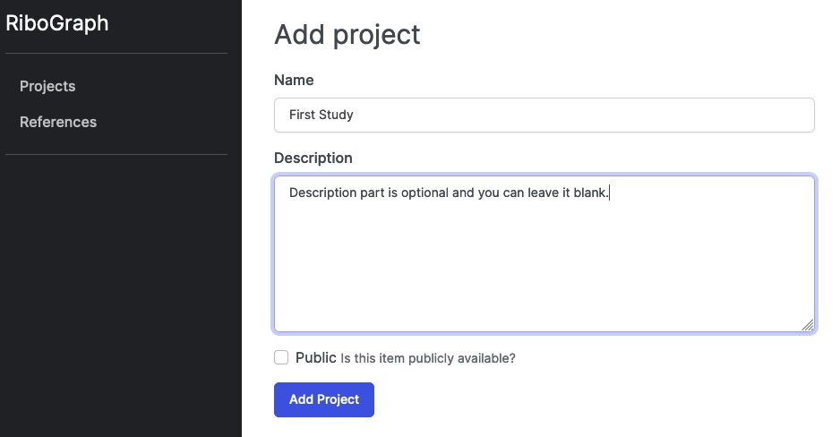Click the word 'blank.' in the description
The height and width of the screenshot is (437, 840).
pos(591,193)
